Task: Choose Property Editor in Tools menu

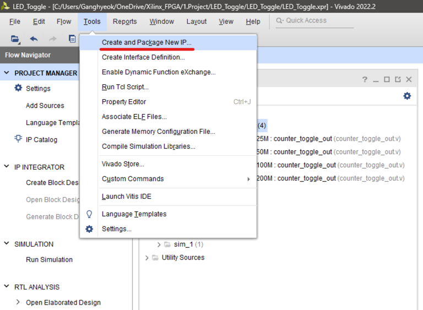Action: (x=169, y=102)
